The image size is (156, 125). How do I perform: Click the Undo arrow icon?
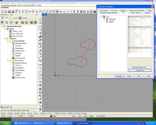(30, 12)
